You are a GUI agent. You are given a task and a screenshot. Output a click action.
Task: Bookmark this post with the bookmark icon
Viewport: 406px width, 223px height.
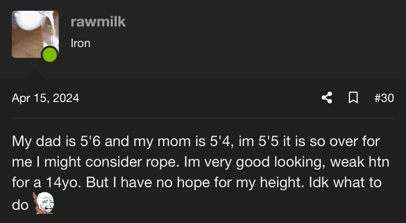click(x=353, y=98)
